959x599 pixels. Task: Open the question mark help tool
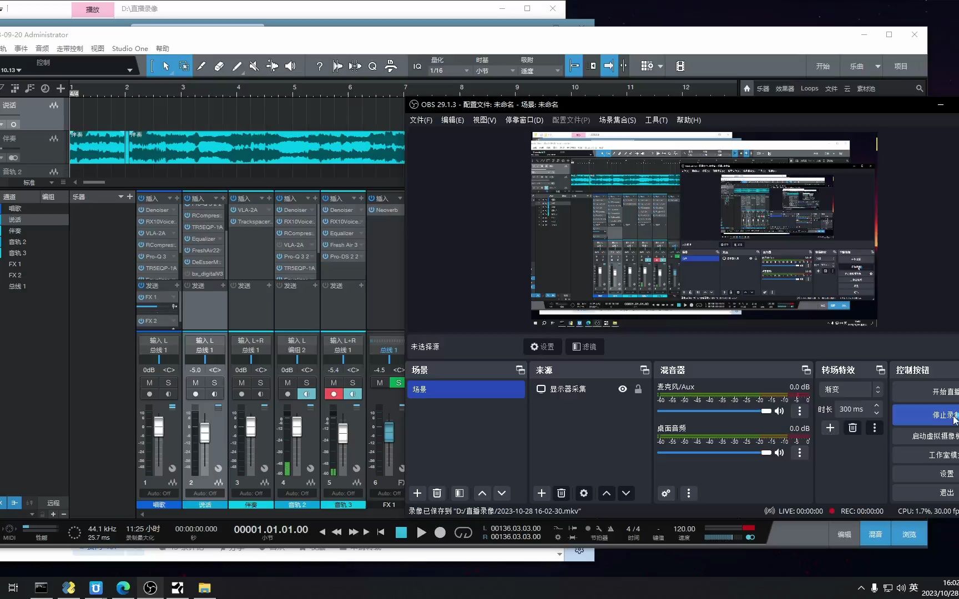[x=319, y=66]
